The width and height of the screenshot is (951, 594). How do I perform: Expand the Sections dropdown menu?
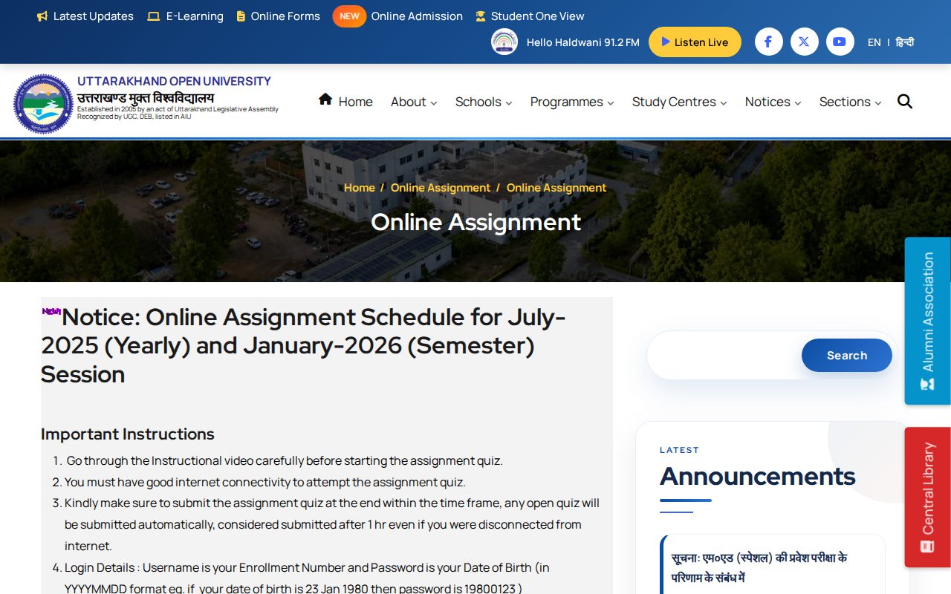[x=851, y=102]
